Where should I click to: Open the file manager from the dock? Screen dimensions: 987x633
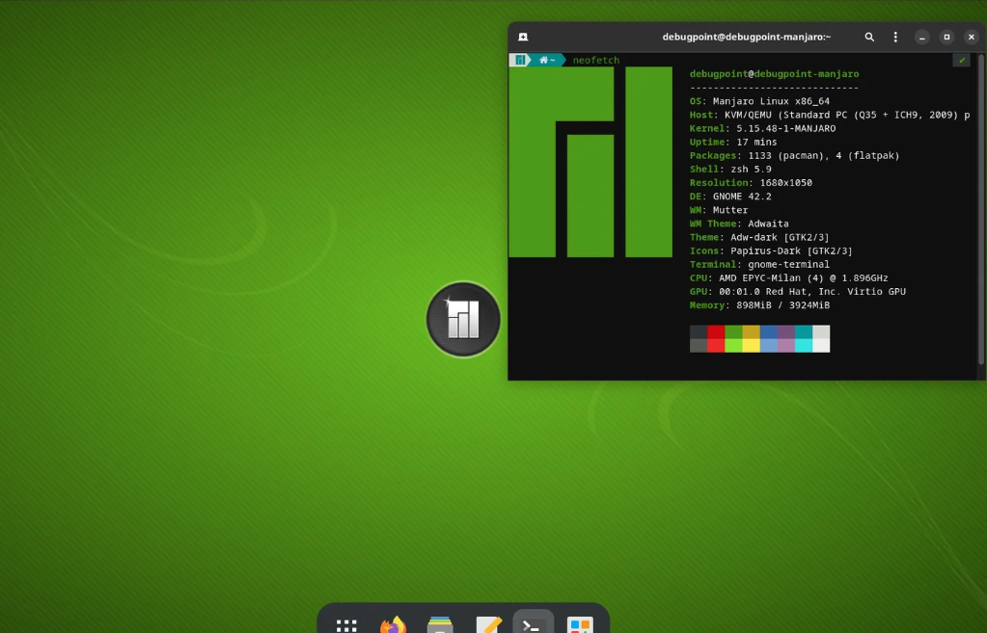tap(440, 624)
